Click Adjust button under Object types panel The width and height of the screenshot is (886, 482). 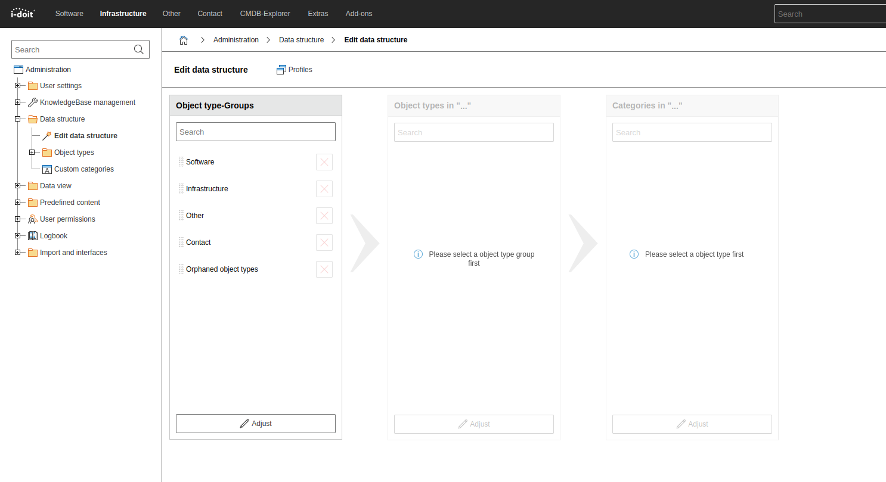[x=474, y=424]
